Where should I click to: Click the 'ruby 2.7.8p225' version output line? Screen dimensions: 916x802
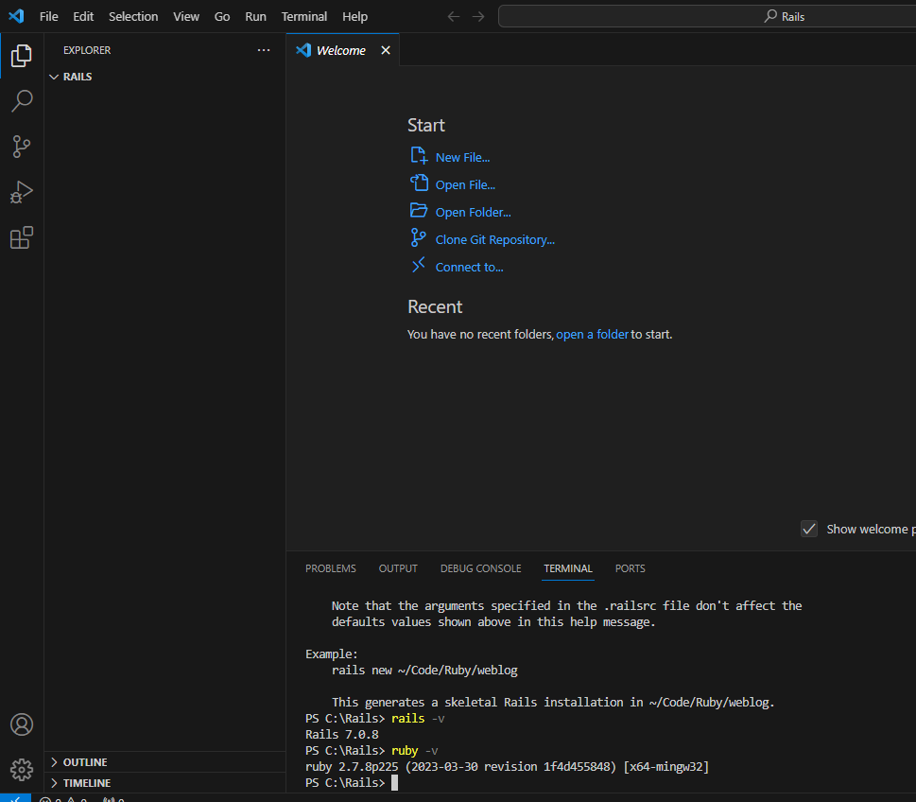(507, 766)
